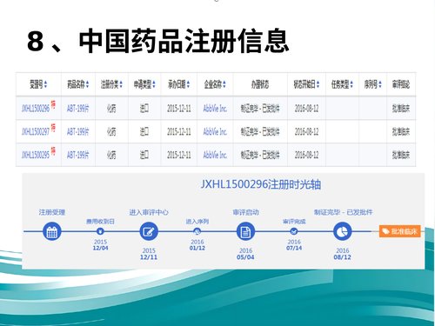The height and width of the screenshot is (326, 435).
Task: Open AbbVie Inc. link in JXHL1500297 row
Action: pos(215,132)
